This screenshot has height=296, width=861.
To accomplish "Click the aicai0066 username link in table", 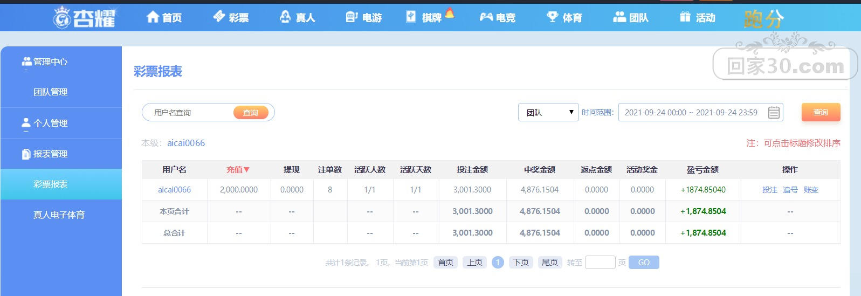I will pyautogui.click(x=174, y=190).
